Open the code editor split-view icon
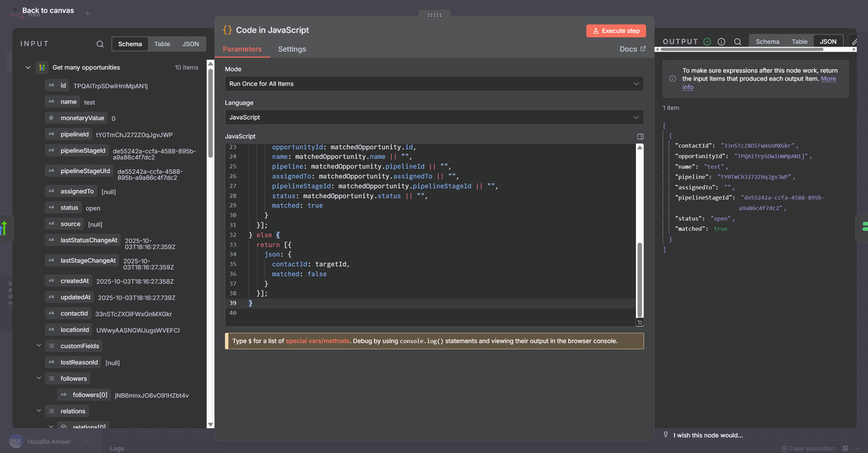 click(640, 137)
